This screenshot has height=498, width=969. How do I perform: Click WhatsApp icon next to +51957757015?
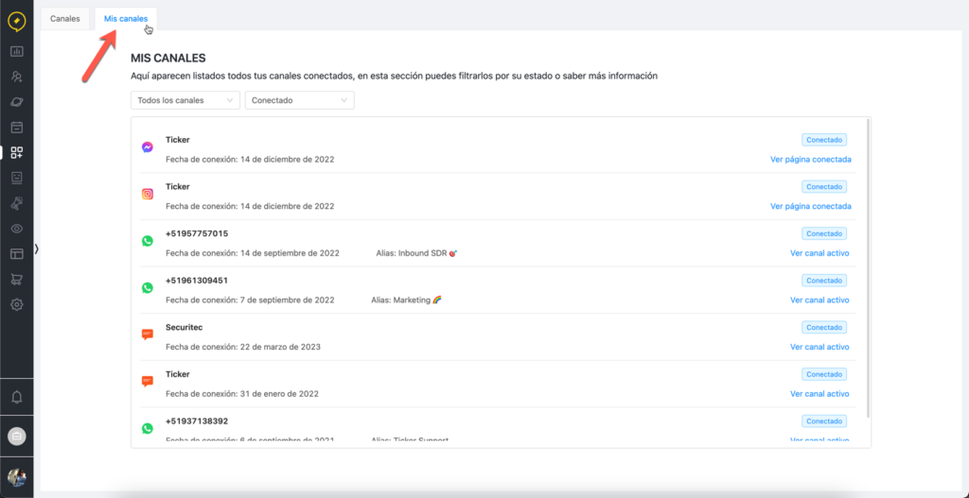148,241
